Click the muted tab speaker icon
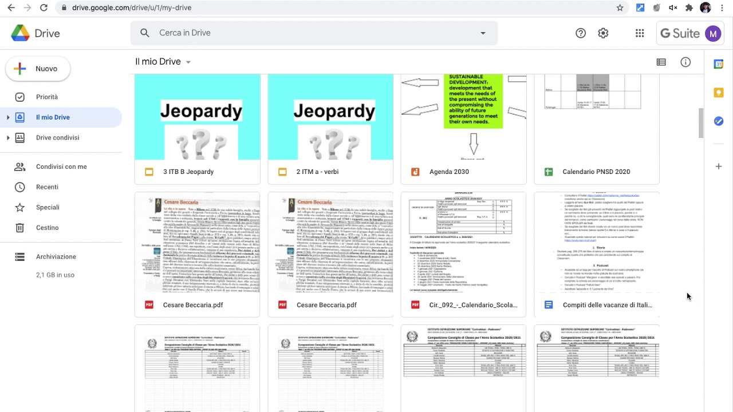This screenshot has height=412, width=733. tap(673, 8)
